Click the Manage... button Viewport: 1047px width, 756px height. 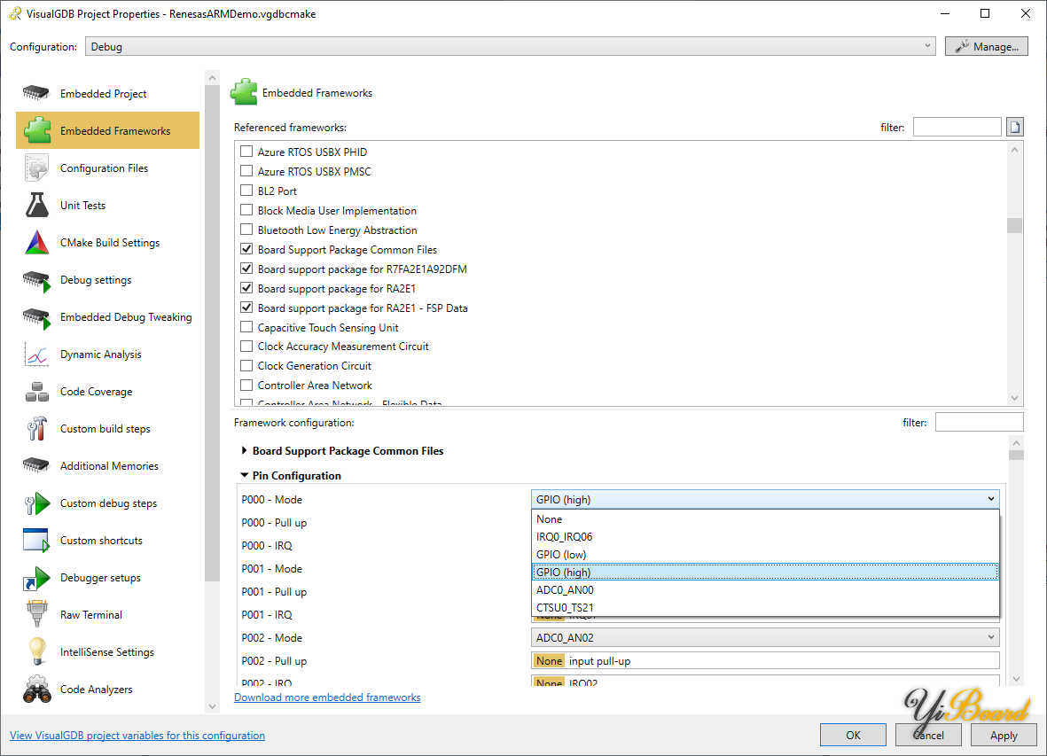(986, 46)
